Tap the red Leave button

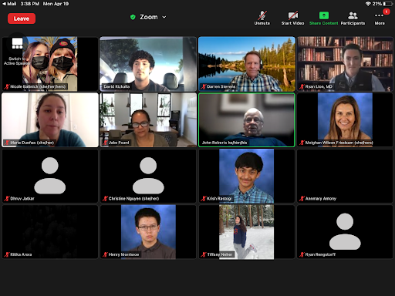(22, 18)
